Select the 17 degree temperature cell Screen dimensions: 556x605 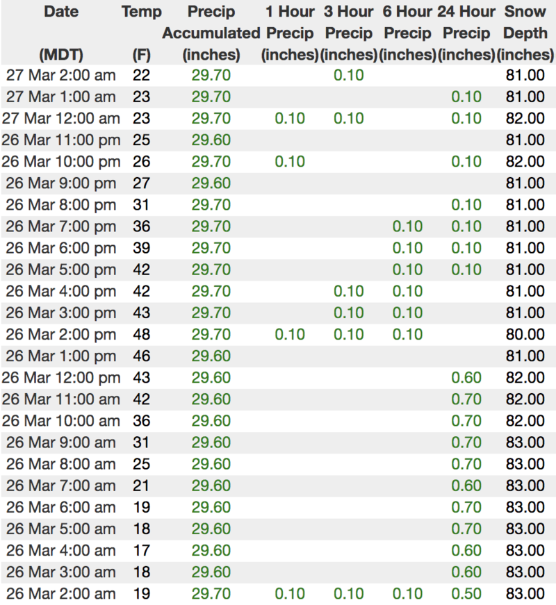tap(141, 550)
